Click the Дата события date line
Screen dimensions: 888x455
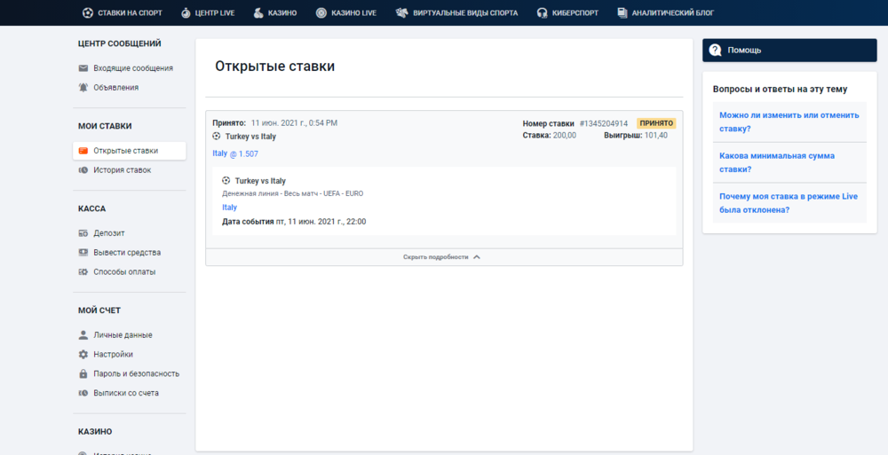(x=294, y=221)
